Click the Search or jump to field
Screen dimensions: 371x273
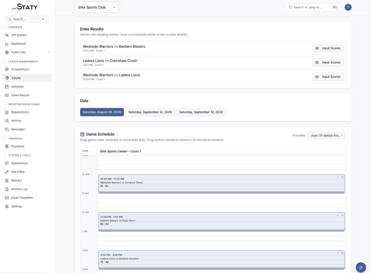[313, 7]
